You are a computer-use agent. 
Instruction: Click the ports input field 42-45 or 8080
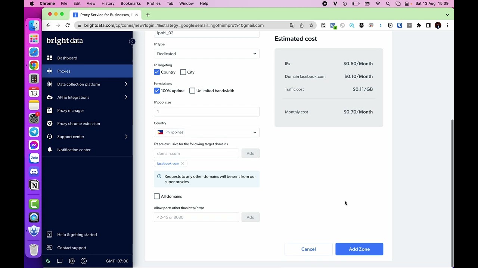[196, 217]
